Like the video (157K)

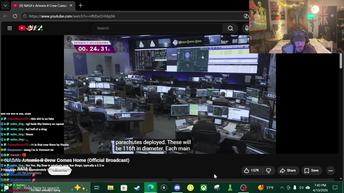tap(251, 170)
